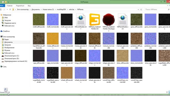This screenshot has height=96, width=170.
Task: Refresh the fillPlanes folder view
Action: (141, 10)
